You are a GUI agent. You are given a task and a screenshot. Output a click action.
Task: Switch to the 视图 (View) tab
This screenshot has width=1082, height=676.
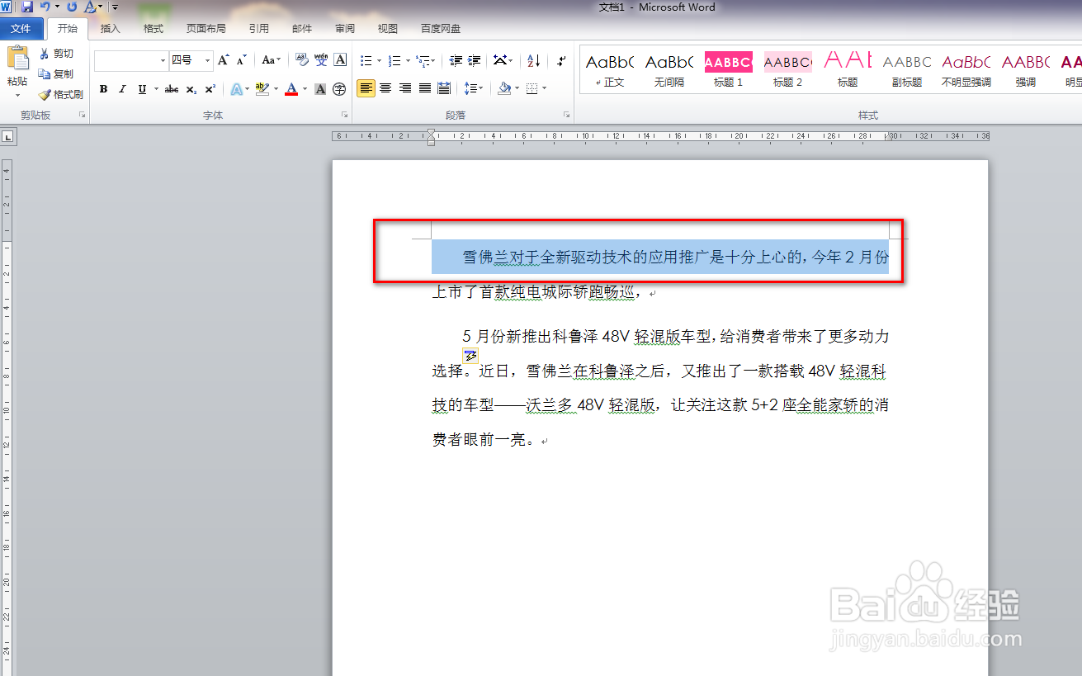[388, 29]
